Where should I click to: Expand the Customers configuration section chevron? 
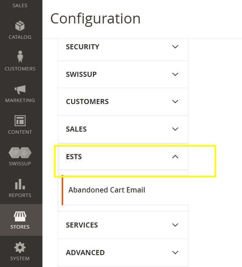click(x=175, y=101)
